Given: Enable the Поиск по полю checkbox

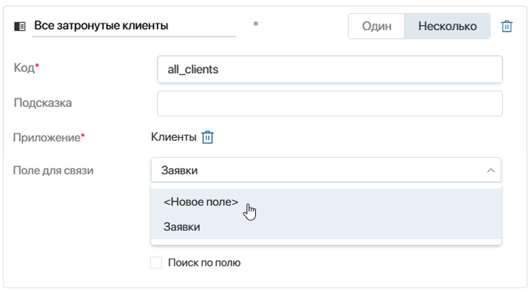Looking at the screenshot, I should 156,262.
